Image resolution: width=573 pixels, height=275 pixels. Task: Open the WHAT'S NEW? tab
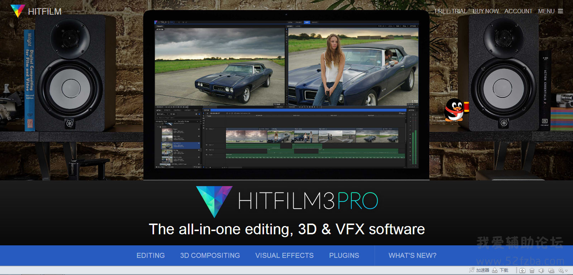(x=412, y=255)
